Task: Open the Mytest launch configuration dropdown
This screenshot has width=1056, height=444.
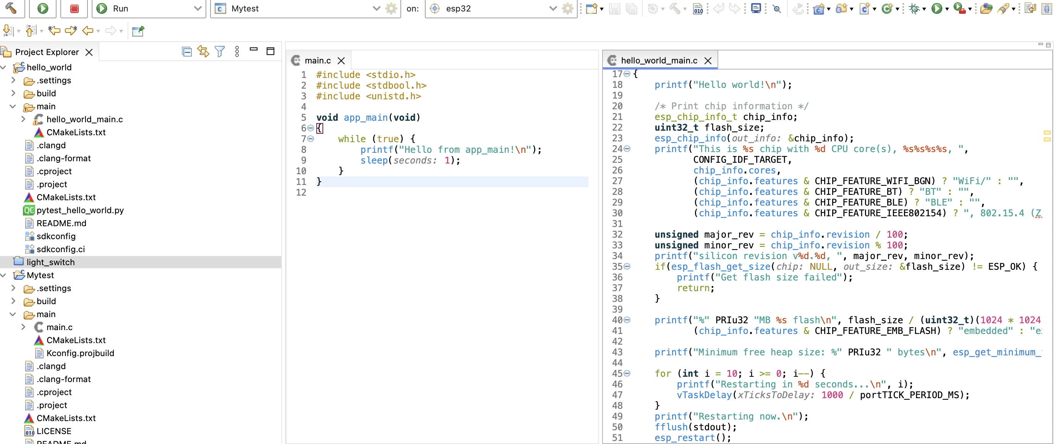Action: pyautogui.click(x=376, y=8)
